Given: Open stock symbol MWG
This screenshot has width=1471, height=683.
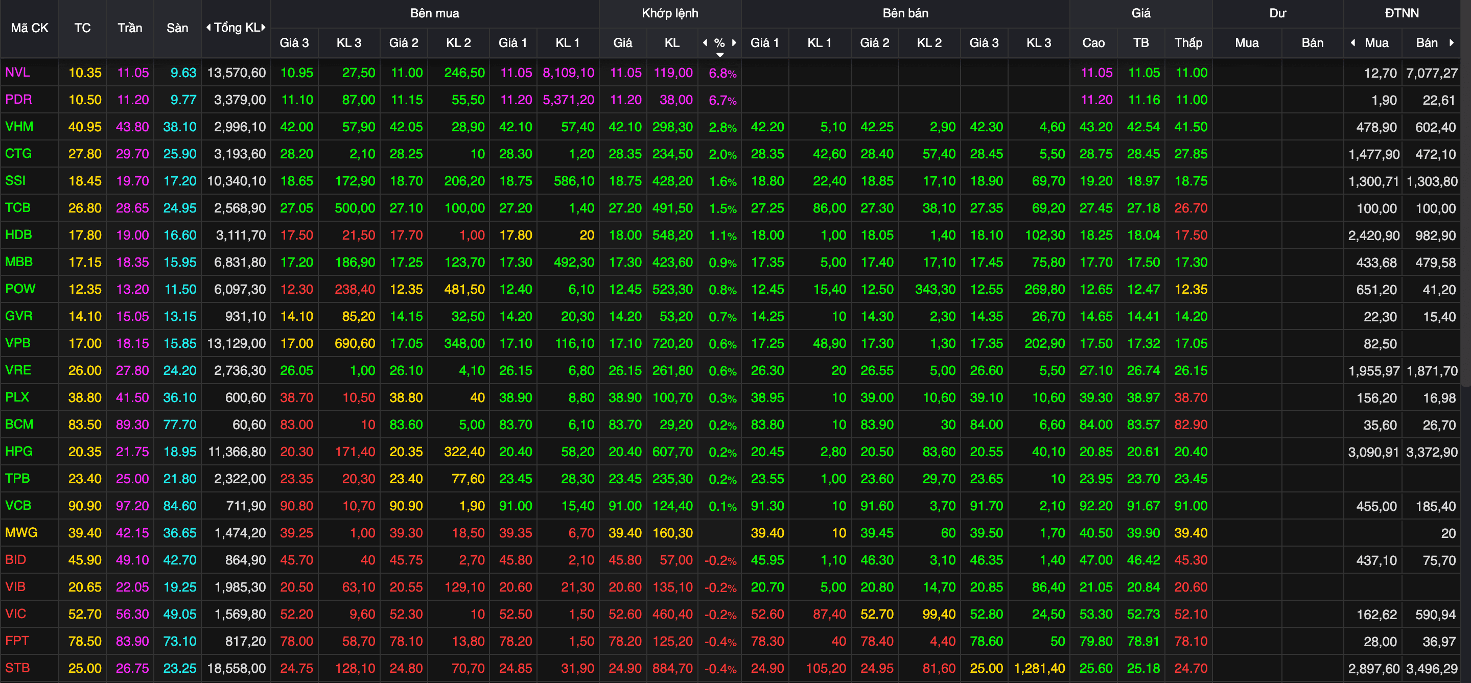Looking at the screenshot, I should tap(21, 533).
